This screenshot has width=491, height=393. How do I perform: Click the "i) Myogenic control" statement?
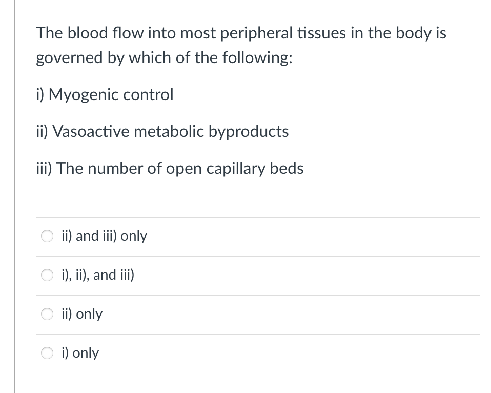pos(105,95)
